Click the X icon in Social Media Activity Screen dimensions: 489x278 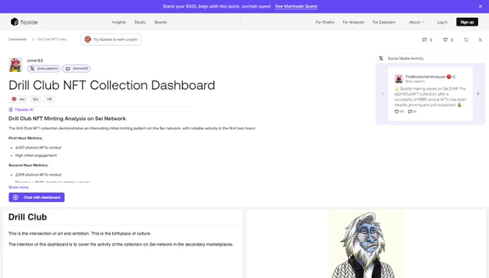381,58
